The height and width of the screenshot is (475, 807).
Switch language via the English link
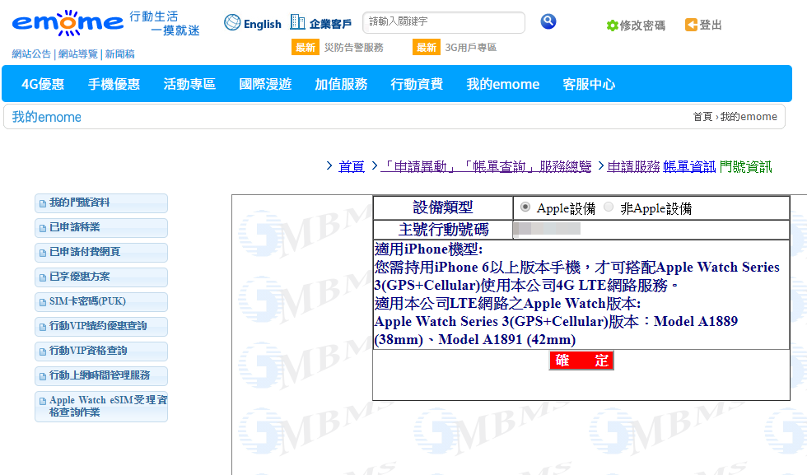coord(263,24)
